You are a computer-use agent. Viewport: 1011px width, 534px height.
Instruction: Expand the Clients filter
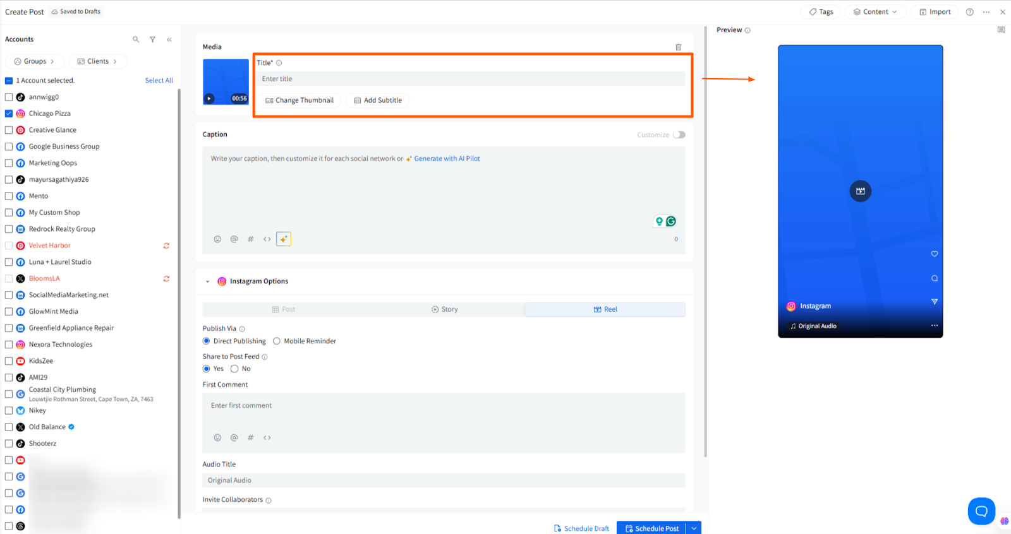click(97, 61)
